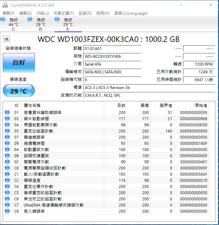Image resolution: width=219 pixels, height=225 pixels.
Task: Select the 碟片啟動時間 attribute name
Action: pyautogui.click(x=36, y=119)
